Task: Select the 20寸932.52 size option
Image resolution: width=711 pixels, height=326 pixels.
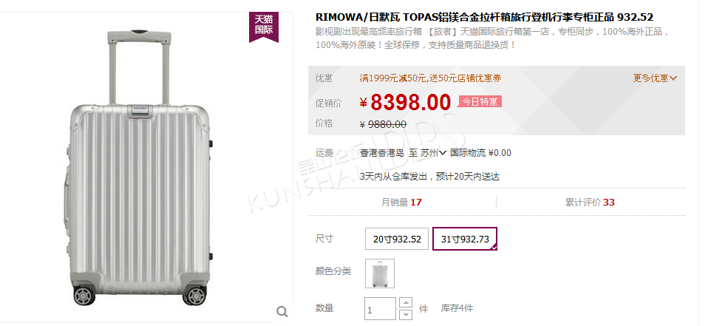Action: point(397,239)
